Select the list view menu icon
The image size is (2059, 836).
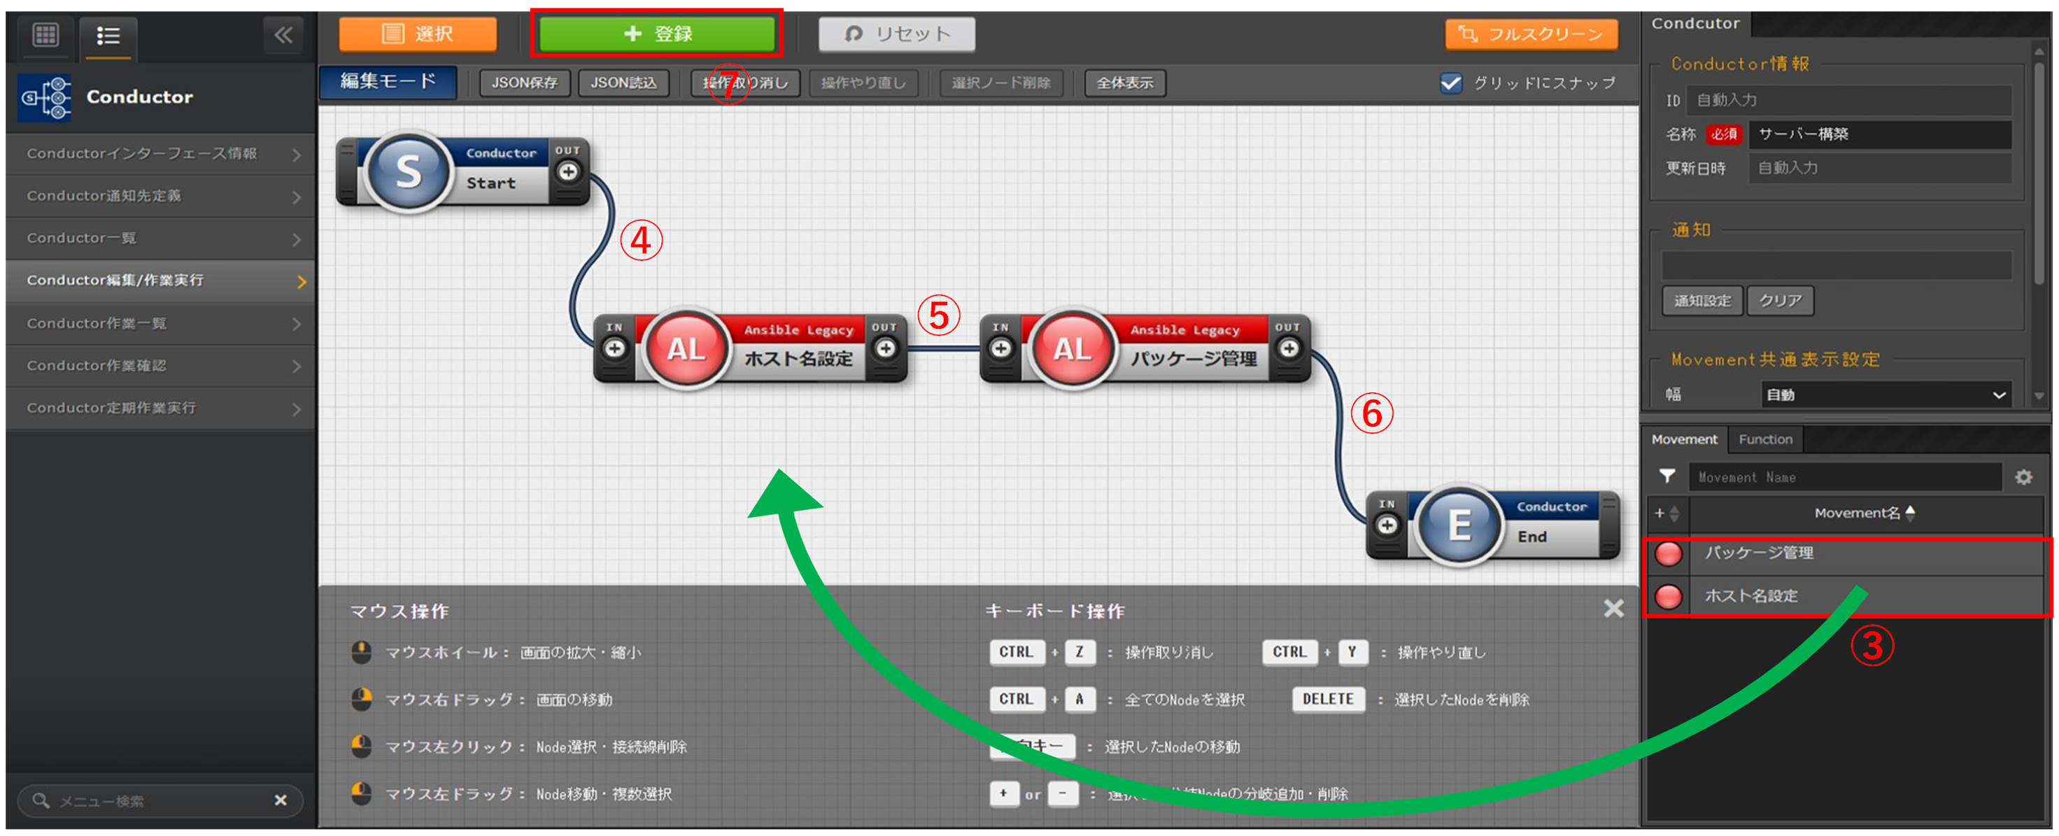(x=108, y=35)
